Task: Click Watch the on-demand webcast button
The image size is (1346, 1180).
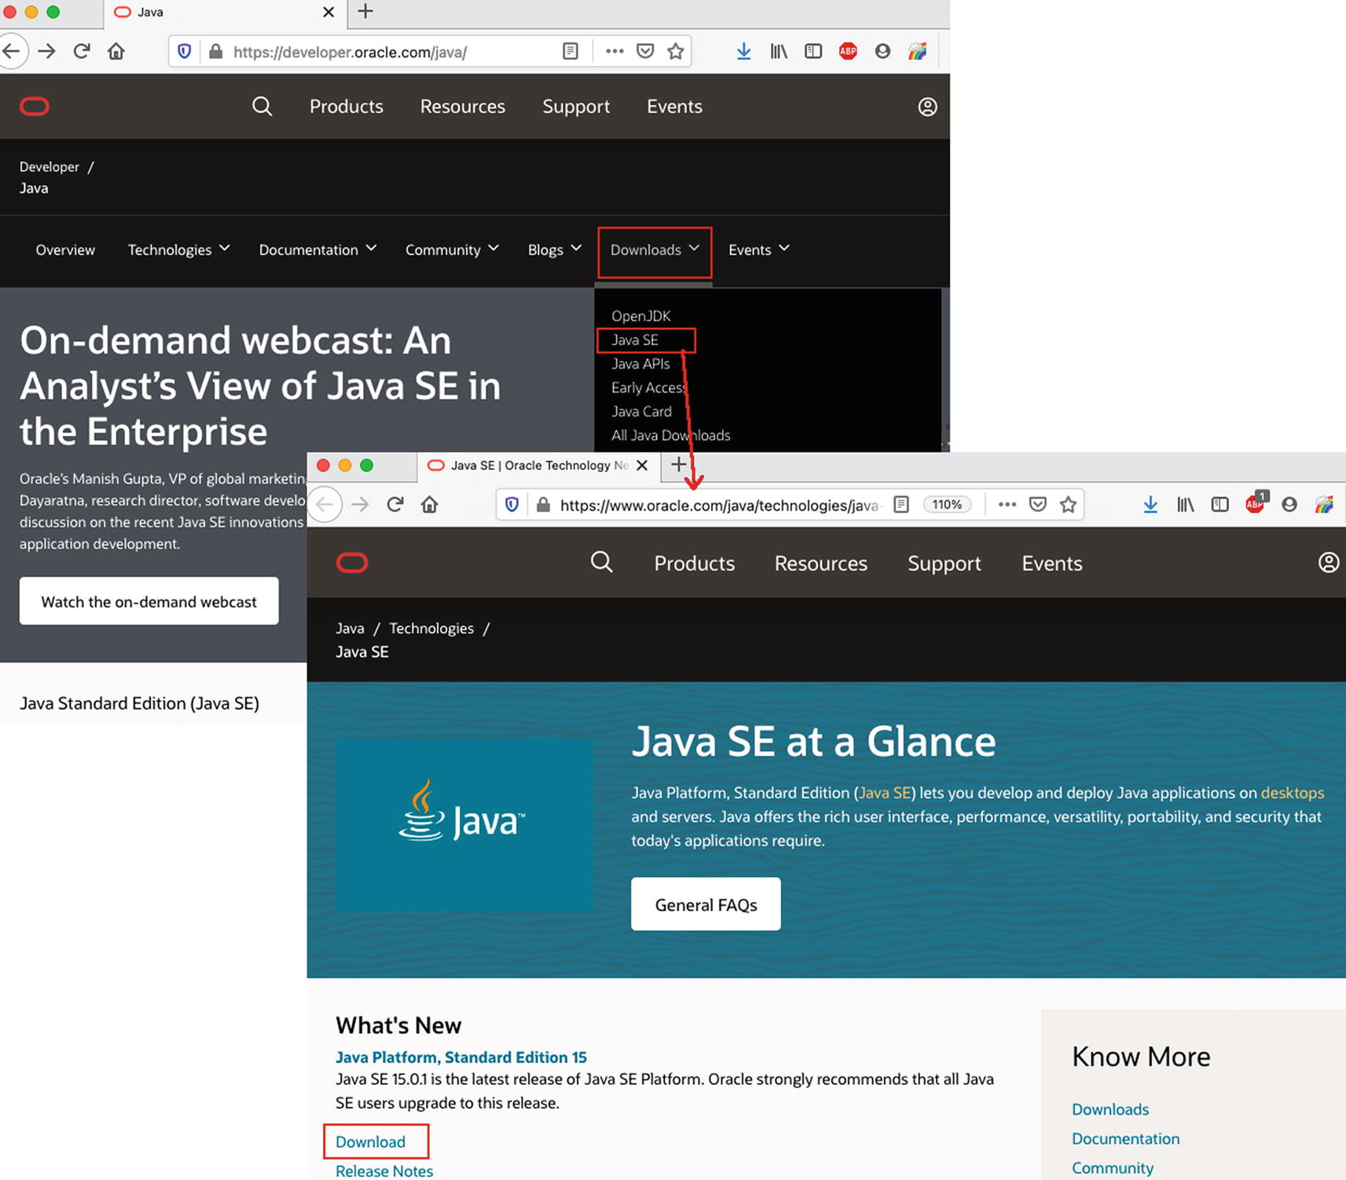Action: [x=149, y=601]
